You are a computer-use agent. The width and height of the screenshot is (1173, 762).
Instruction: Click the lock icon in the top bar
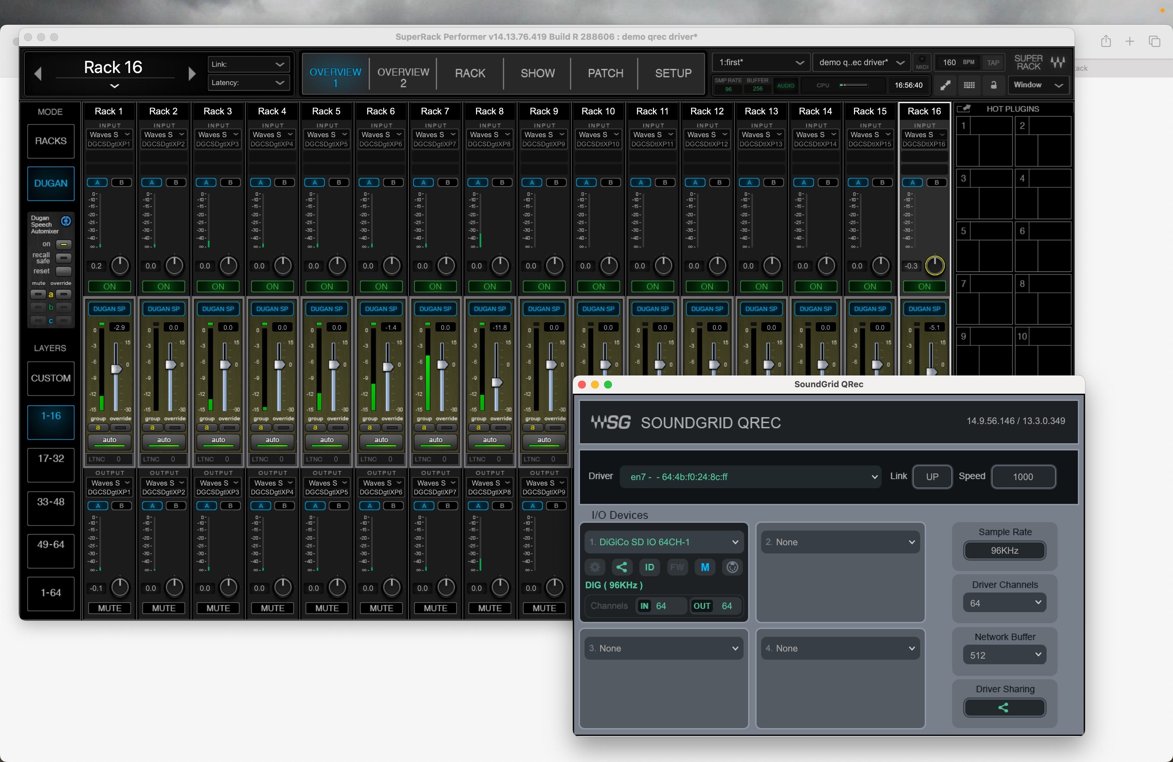point(993,85)
